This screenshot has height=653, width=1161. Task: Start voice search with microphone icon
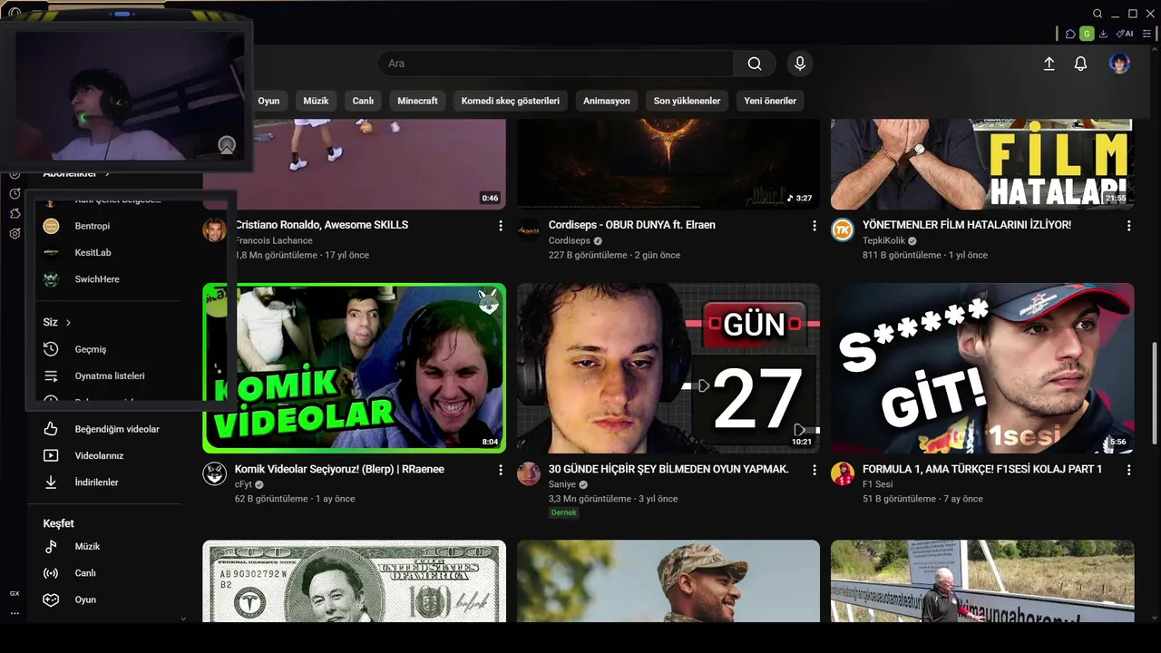[x=800, y=63]
